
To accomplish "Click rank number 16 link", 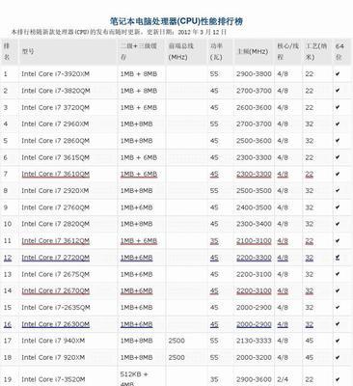I will coord(8,324).
